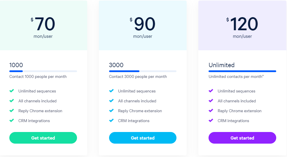Click Contact 1000 people per month text
Image resolution: width=287 pixels, height=157 pixels.
(38, 77)
